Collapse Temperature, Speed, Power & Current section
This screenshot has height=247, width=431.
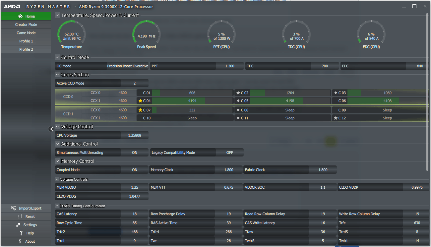57,15
